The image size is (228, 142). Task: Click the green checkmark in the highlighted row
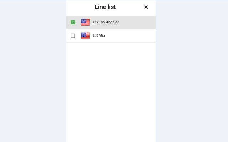[73, 22]
